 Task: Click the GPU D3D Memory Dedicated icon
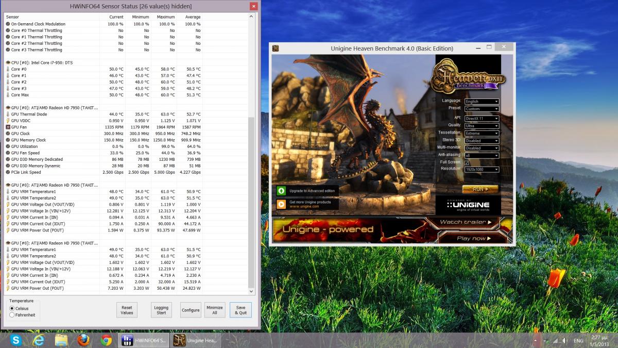(x=8, y=159)
